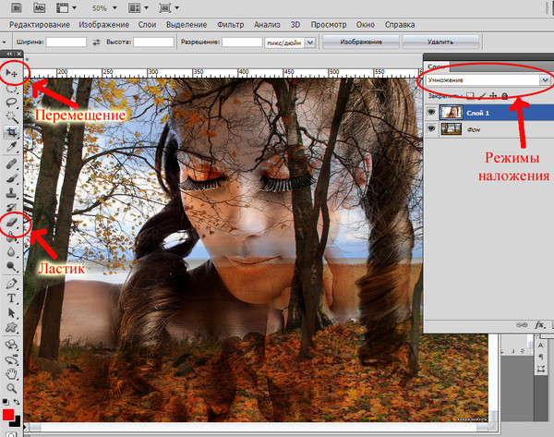The height and width of the screenshot is (437, 554).
Task: Select the Zoom magnifier tool
Action: [11, 389]
